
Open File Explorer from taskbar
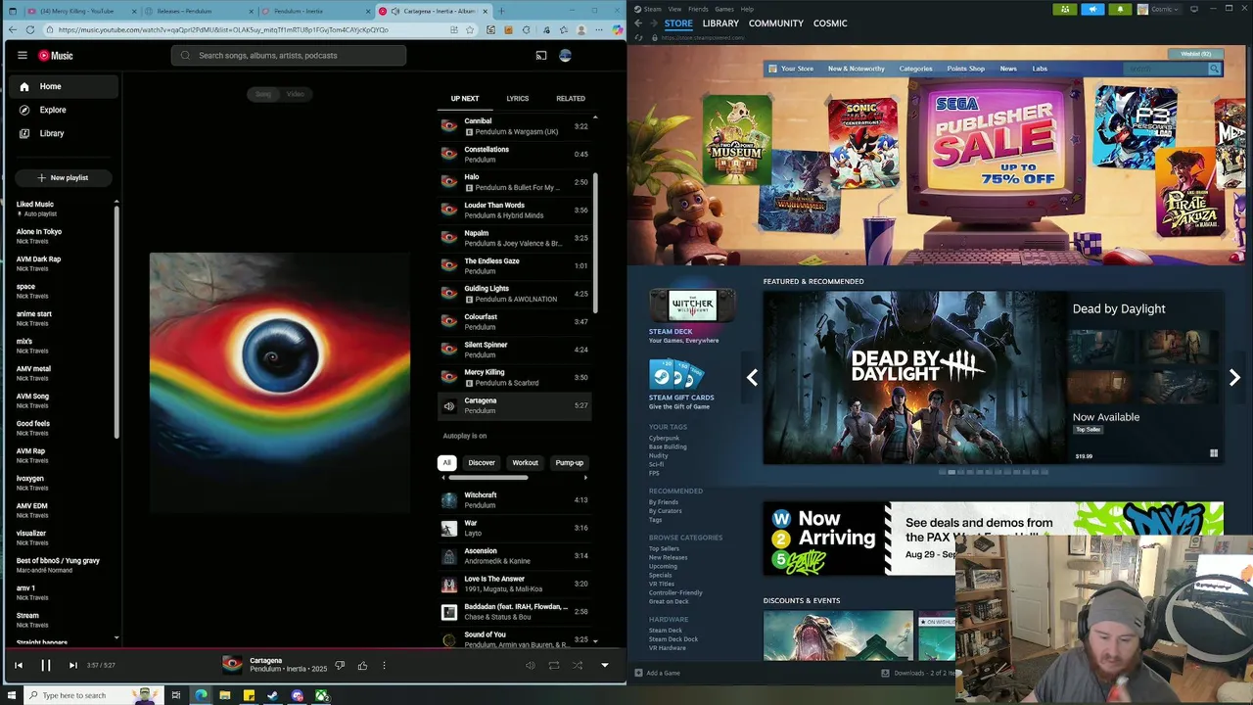[225, 695]
